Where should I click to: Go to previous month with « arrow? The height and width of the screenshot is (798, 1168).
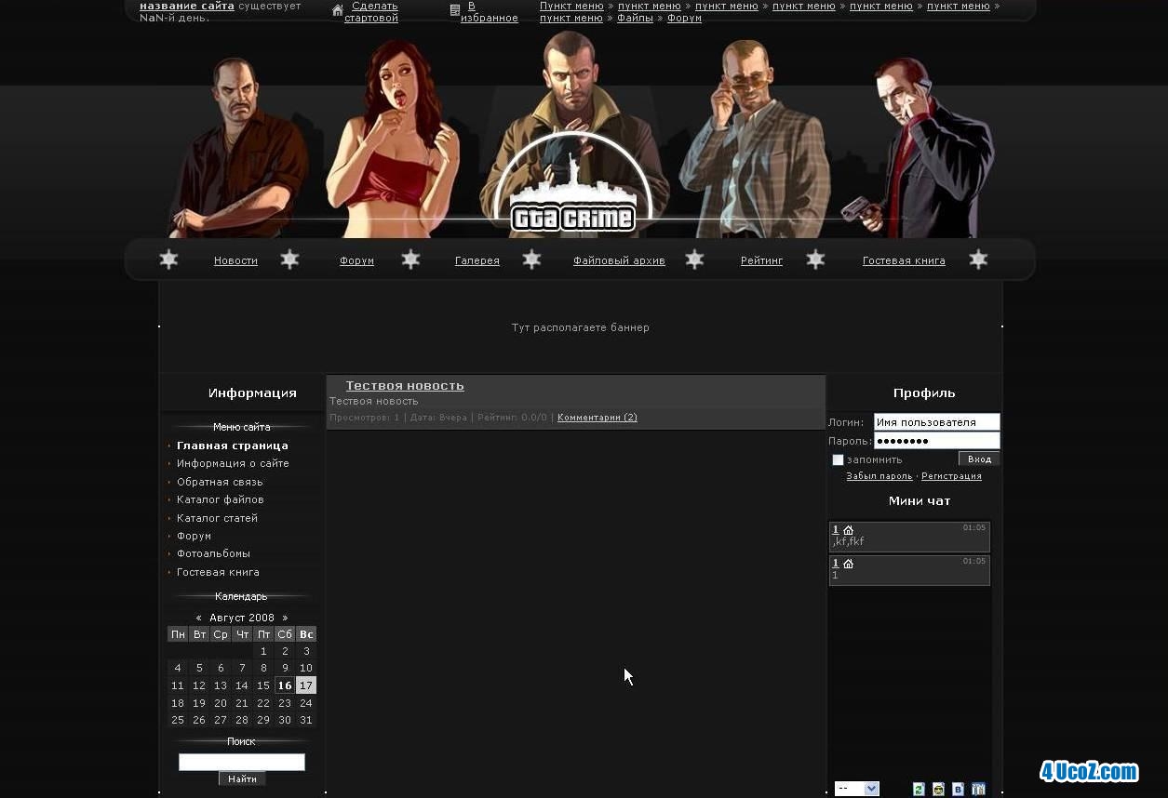click(198, 618)
